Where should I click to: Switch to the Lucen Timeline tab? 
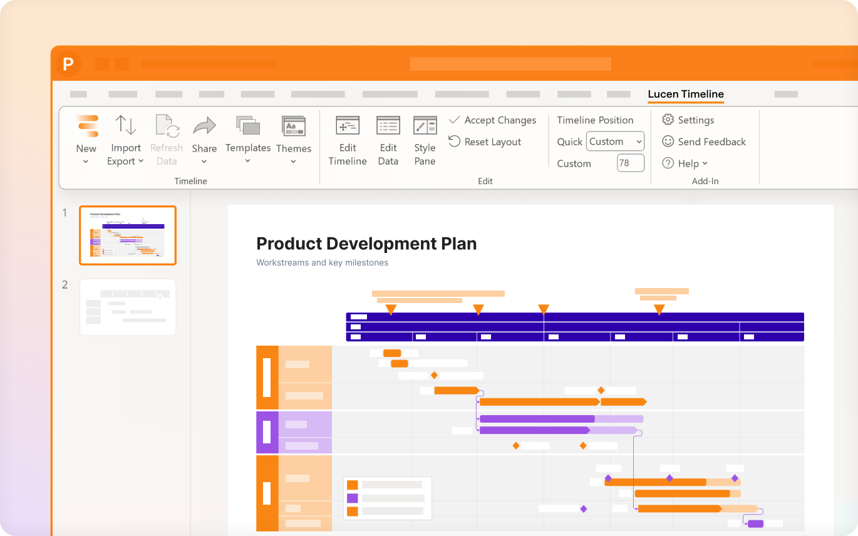[686, 95]
